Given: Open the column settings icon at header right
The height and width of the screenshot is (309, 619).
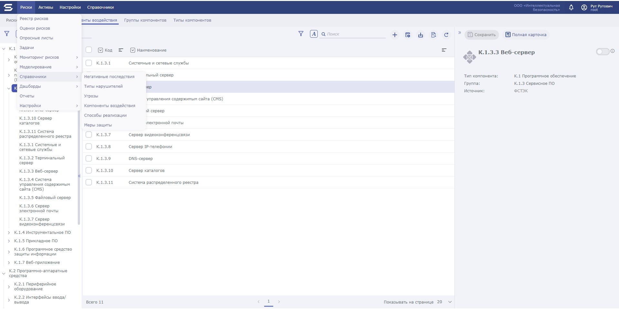Looking at the screenshot, I should 444,50.
